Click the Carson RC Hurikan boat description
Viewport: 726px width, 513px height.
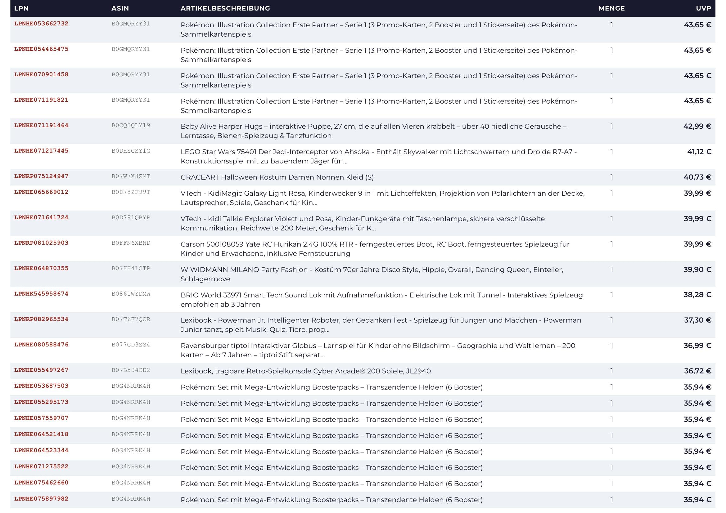click(375, 249)
